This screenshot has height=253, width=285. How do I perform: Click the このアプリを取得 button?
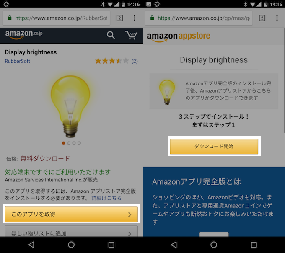71,214
